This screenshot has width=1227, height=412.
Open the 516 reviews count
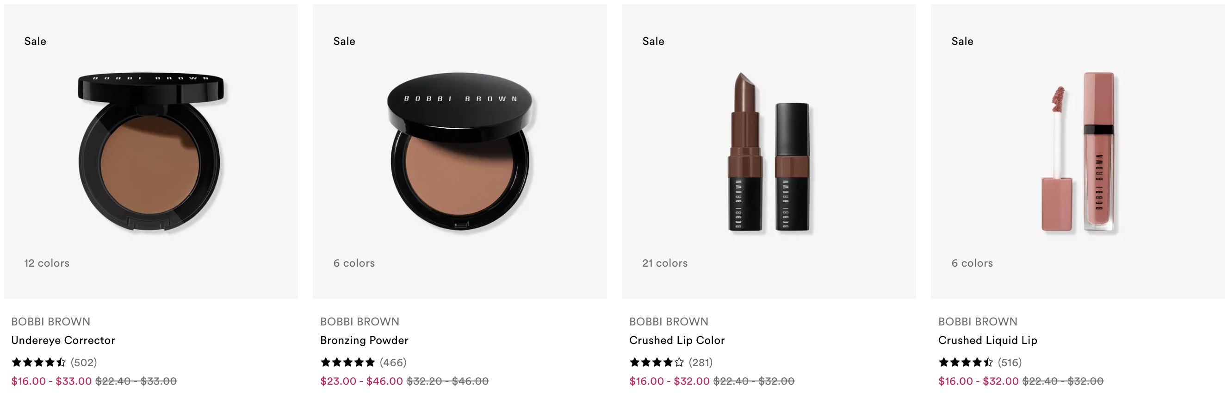pos(1010,362)
